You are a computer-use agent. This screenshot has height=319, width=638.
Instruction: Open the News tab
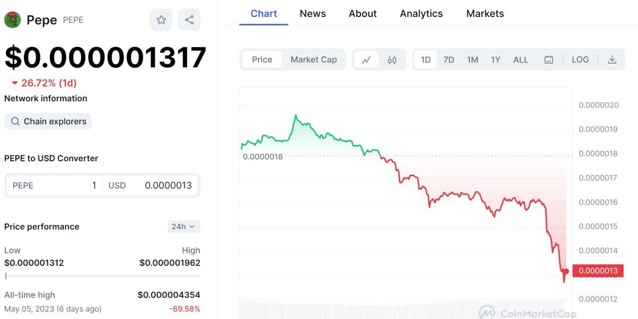pyautogui.click(x=313, y=14)
